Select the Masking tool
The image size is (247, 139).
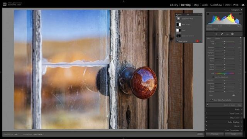232,34
